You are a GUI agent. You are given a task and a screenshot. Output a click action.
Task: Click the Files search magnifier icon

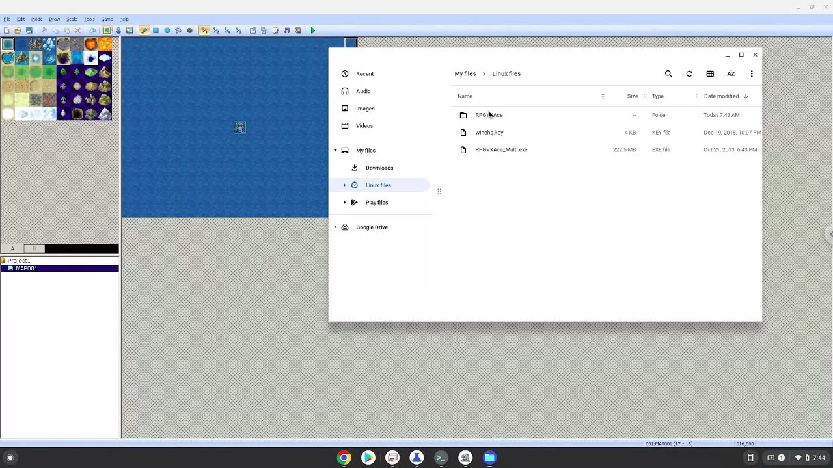tap(668, 73)
